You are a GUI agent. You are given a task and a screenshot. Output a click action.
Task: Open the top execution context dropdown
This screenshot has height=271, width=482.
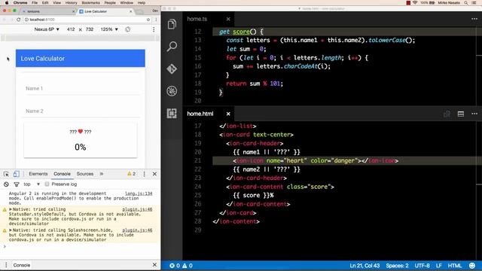click(x=32, y=184)
